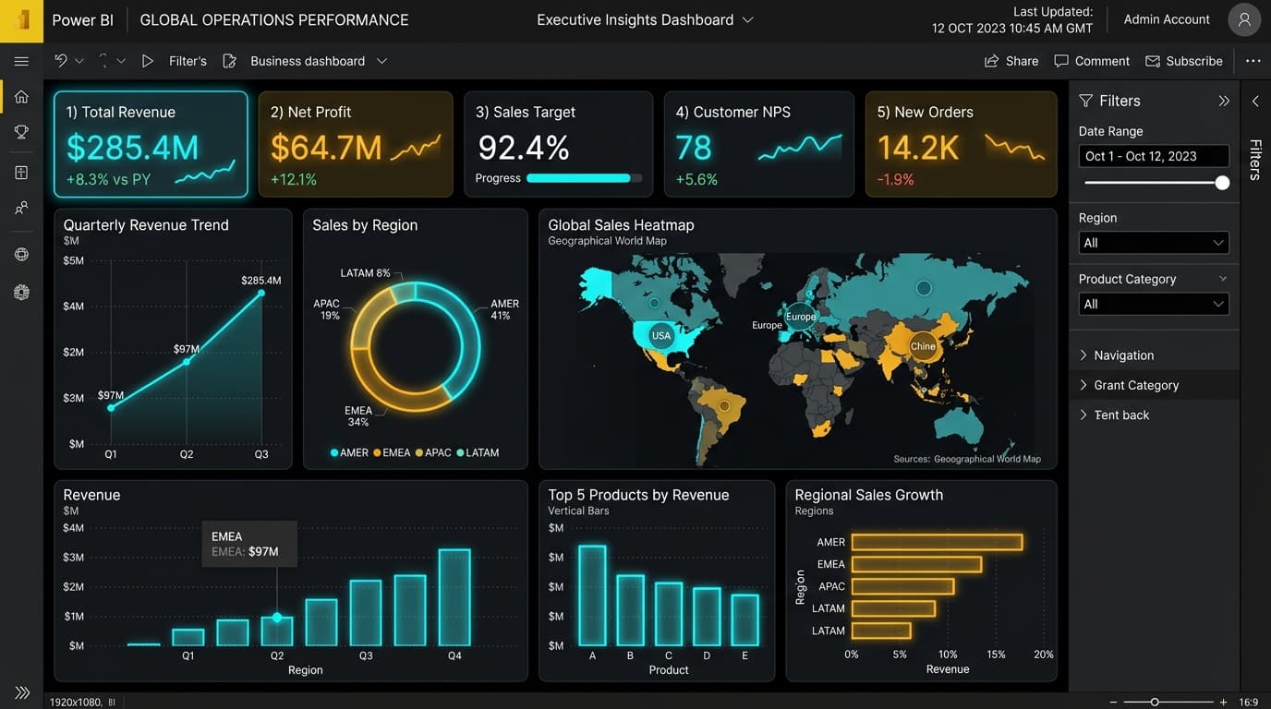Screen dimensions: 1271x709
Task: Open the globe icon in sidebar
Action: click(21, 255)
